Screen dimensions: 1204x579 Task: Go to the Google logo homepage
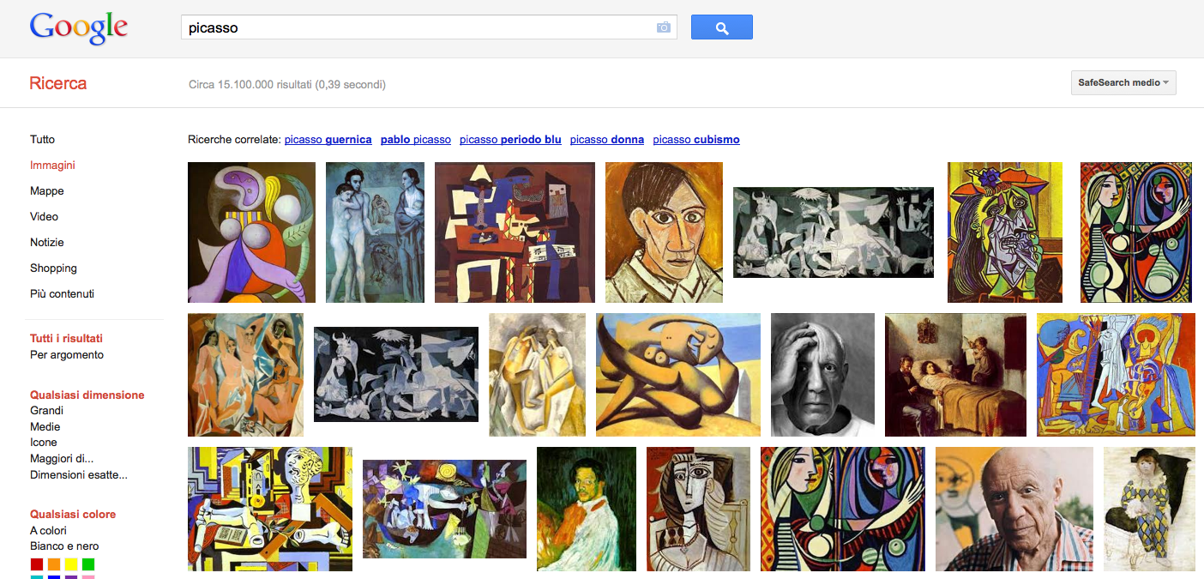pos(79,29)
